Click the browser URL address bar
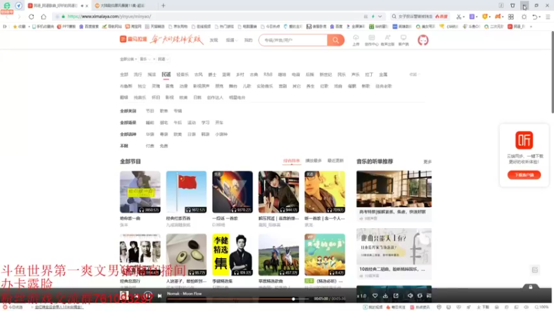554x311 pixels. click(x=212, y=17)
